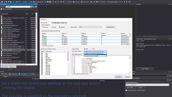Click the Update preview button
The image size is (172, 97).
click(110, 27)
